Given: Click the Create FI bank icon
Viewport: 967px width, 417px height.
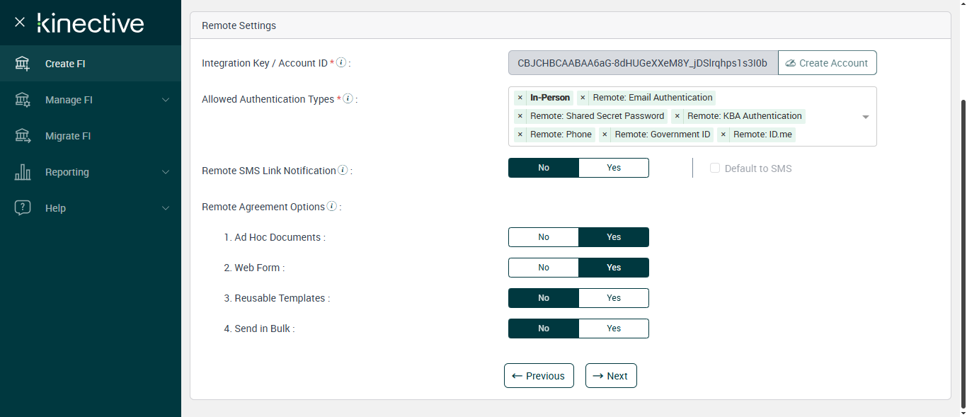Looking at the screenshot, I should click(x=23, y=64).
